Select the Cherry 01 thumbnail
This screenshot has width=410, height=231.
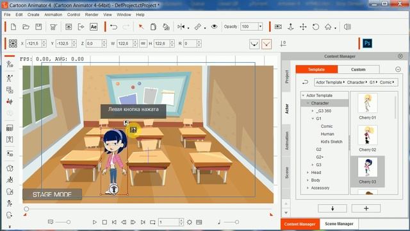[367, 103]
